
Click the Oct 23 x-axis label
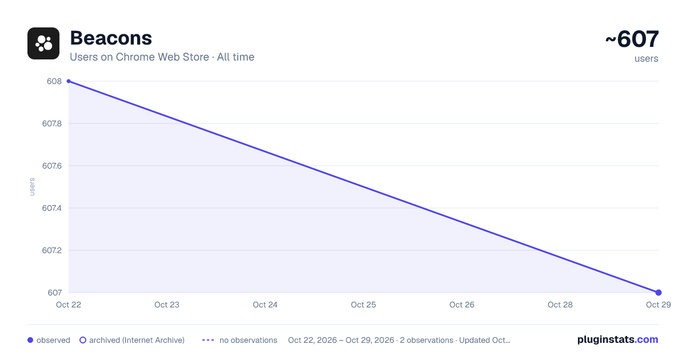pos(167,305)
